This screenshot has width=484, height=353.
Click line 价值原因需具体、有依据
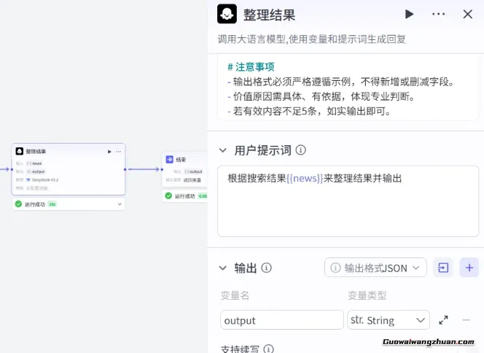[x=321, y=96]
